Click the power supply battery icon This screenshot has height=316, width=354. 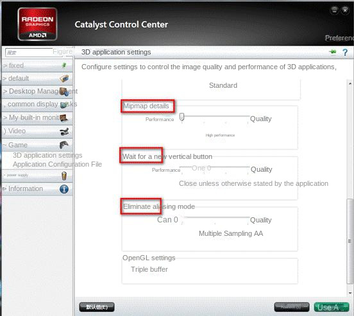[x=64, y=176]
